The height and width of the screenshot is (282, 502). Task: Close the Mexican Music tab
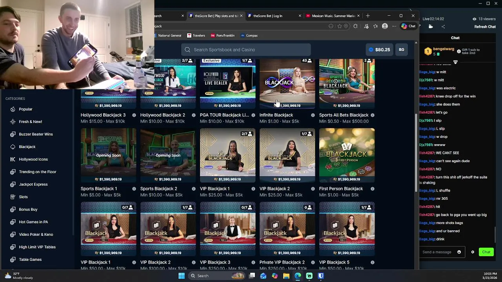(x=358, y=16)
